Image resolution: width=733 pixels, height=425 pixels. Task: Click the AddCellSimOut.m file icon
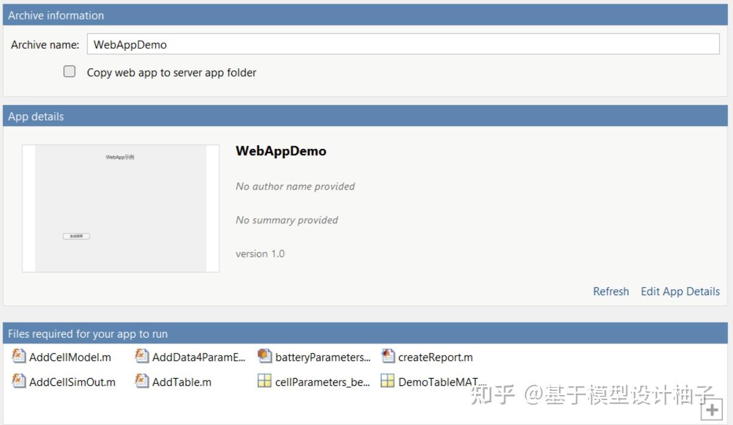click(20, 381)
